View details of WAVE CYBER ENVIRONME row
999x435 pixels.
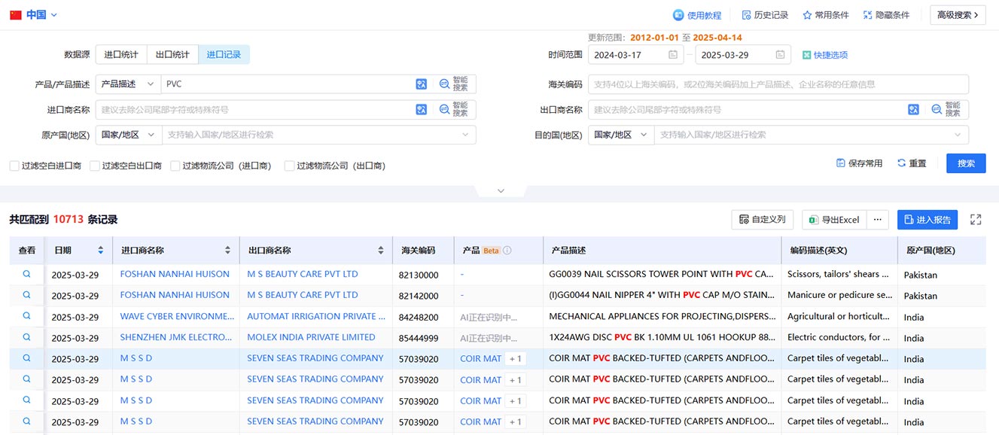26,316
